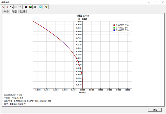Click the zoom out magnifier icon
The image size is (166, 114).
[7, 7]
